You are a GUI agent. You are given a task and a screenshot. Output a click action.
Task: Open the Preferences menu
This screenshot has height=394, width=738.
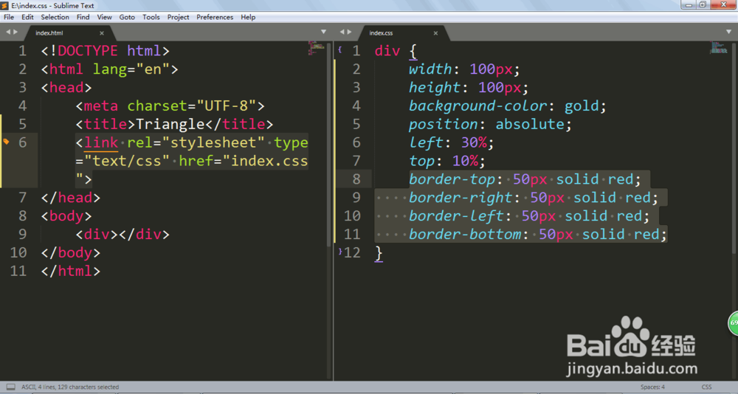pyautogui.click(x=215, y=17)
